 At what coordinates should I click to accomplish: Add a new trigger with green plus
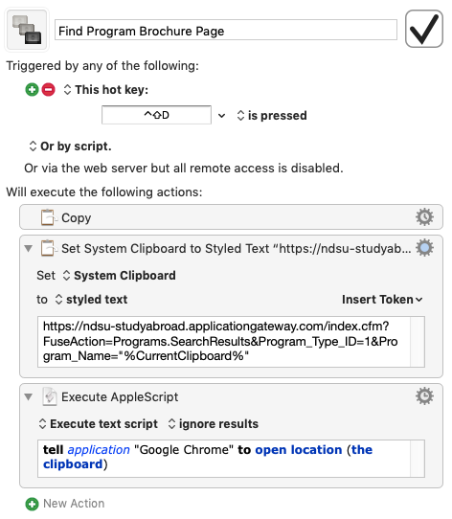(x=33, y=90)
